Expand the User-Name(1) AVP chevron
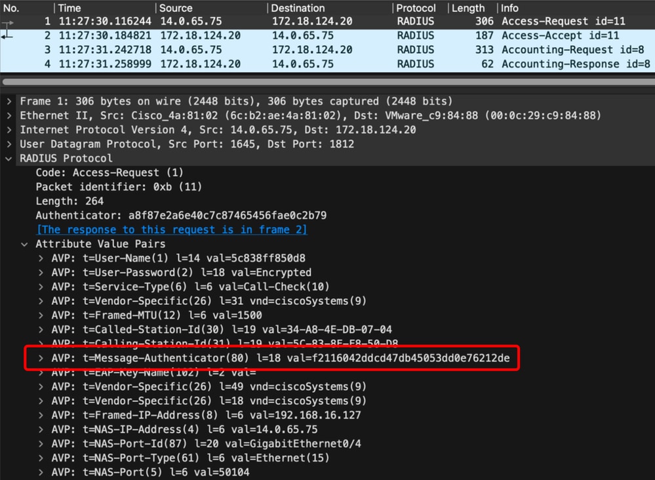655x480 pixels. 41,258
